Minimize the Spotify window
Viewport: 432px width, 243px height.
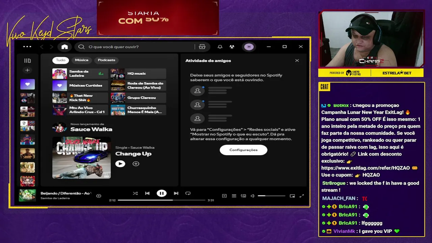269,47
